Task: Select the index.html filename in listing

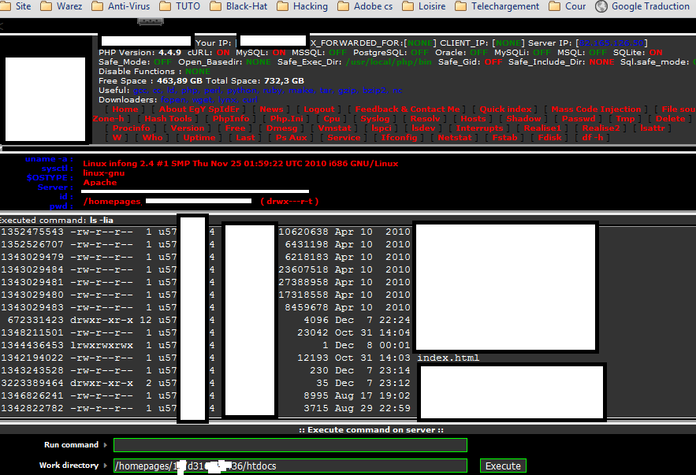Action: pyautogui.click(x=448, y=358)
